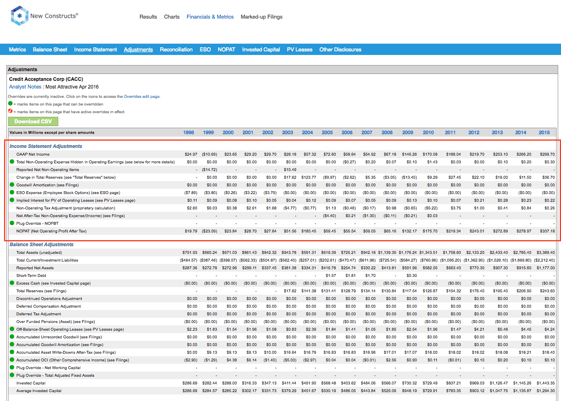Open Financials & Metrics section
The height and width of the screenshot is (401, 561).
click(210, 17)
